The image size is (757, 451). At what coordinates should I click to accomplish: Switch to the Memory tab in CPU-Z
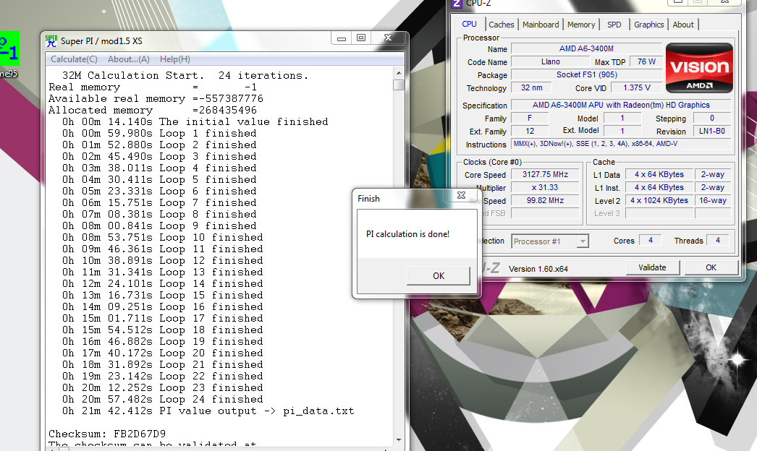(581, 25)
